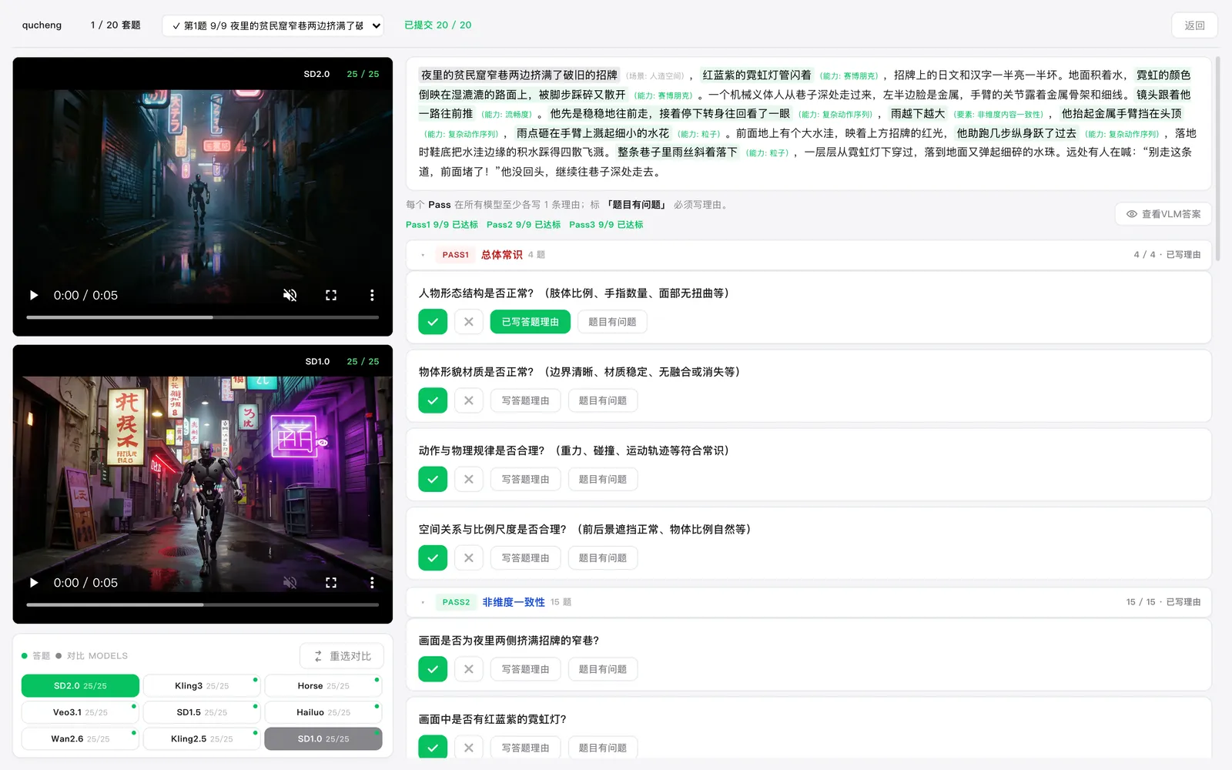The image size is (1232, 770).
Task: Write reason for 动作与物理规律 question
Action: pyautogui.click(x=525, y=479)
